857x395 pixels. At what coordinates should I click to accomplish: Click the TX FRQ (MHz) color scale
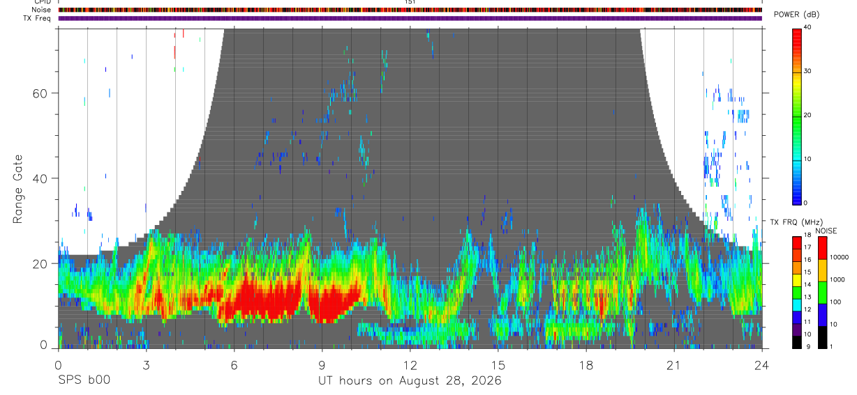pos(797,293)
